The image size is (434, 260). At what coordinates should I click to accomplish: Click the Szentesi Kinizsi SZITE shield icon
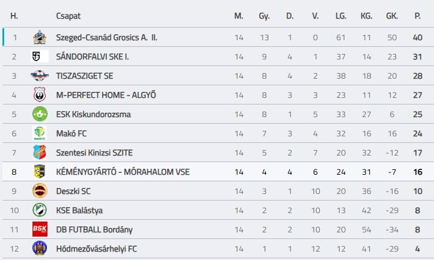point(40,152)
